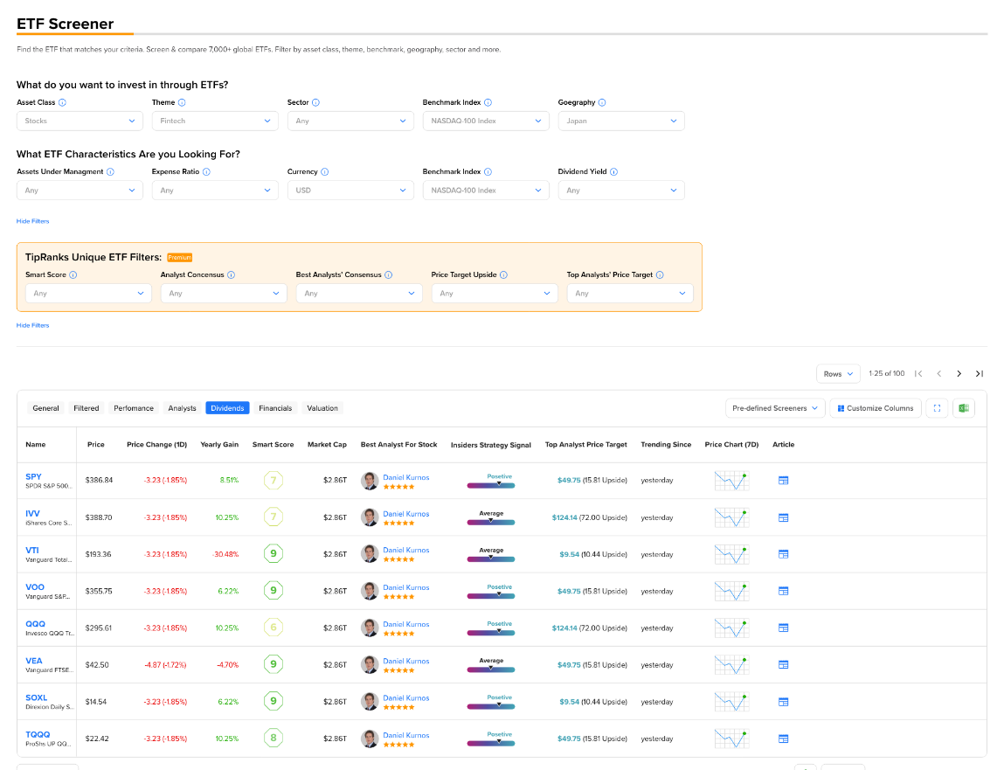Click the Currency info icon

click(x=325, y=171)
